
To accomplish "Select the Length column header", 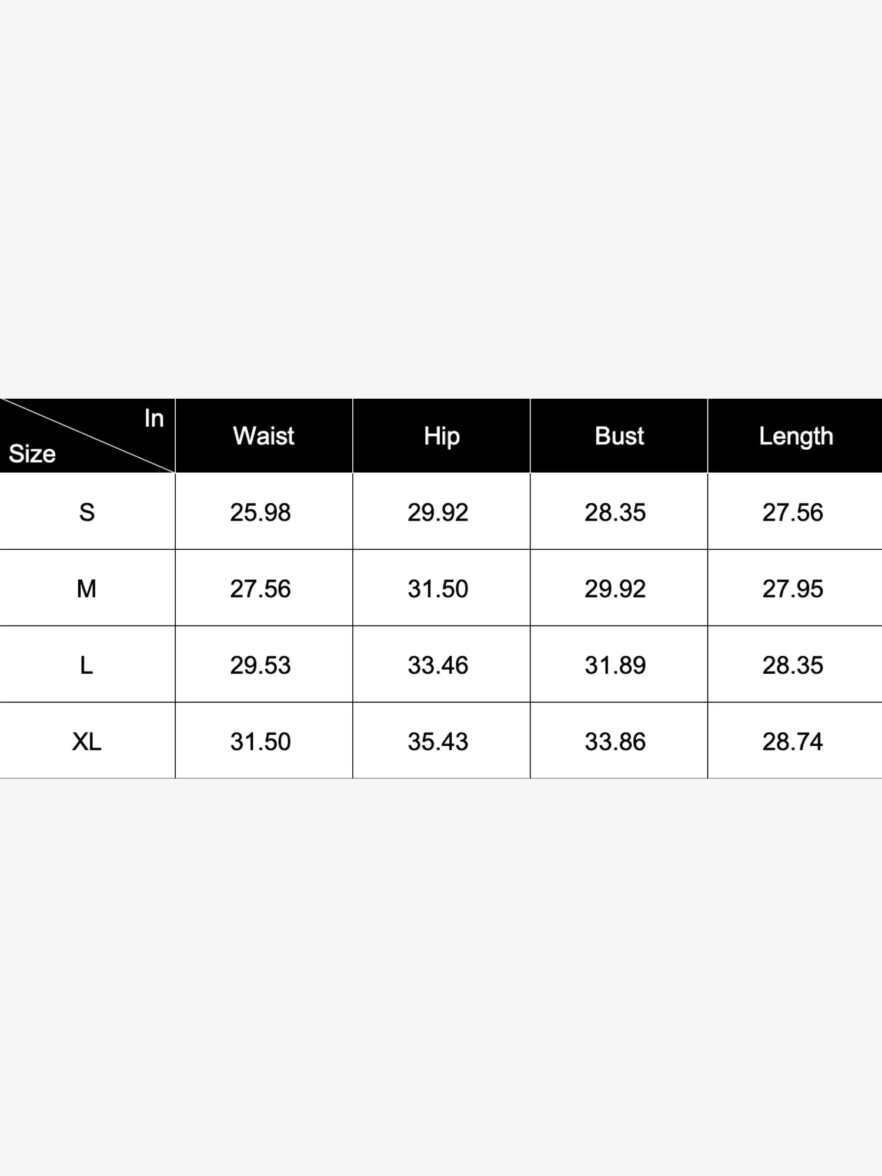I will [796, 436].
